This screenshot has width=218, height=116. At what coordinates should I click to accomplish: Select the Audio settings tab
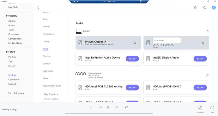tap(45, 49)
